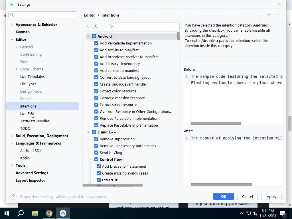Image resolution: width=292 pixels, height=219 pixels.
Task: Toggle Send to Cling checkbox
Action: [x=96, y=153]
